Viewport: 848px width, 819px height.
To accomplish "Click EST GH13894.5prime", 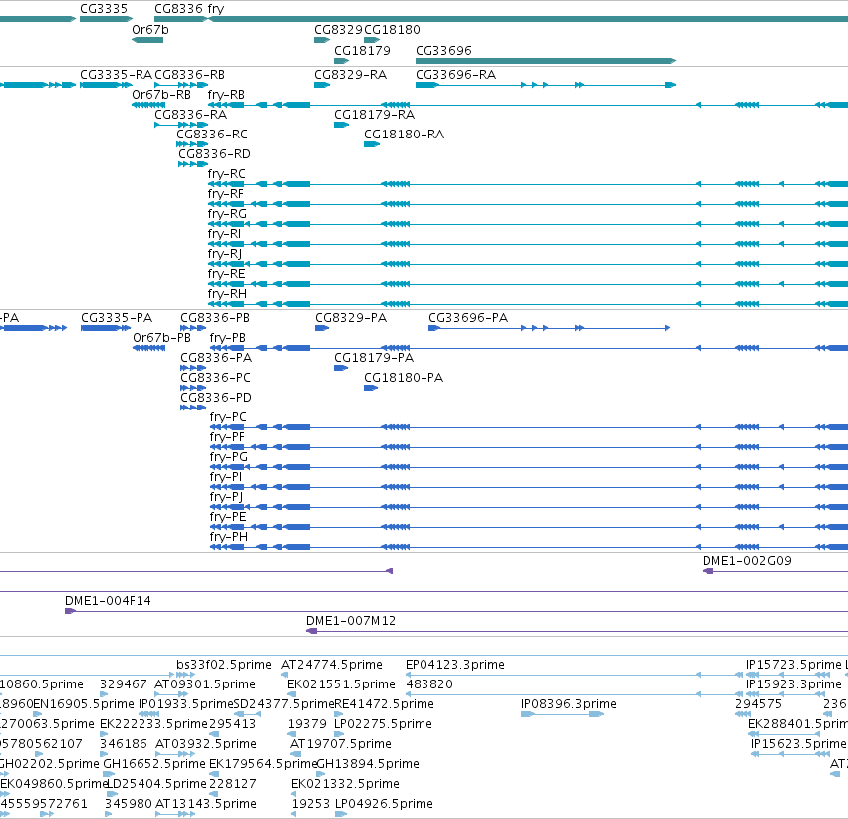I will point(368,764).
